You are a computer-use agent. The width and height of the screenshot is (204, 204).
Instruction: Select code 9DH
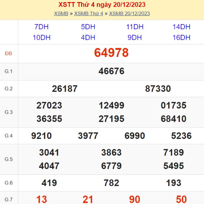(135, 37)
